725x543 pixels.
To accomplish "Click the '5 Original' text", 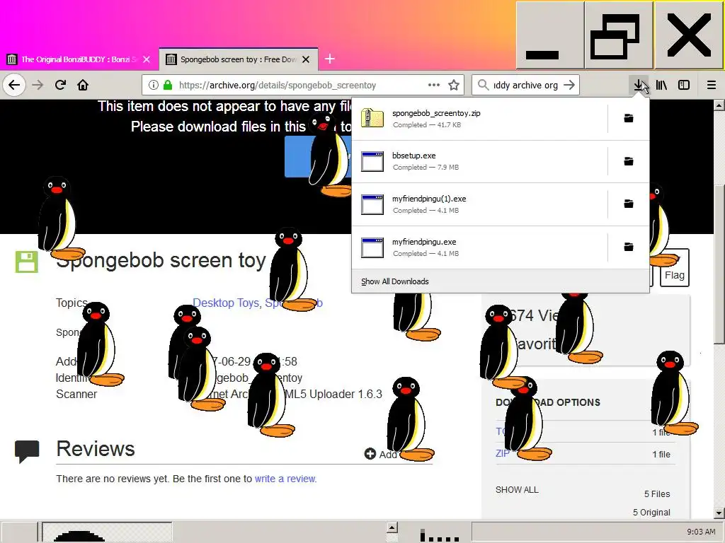I will [x=651, y=513].
